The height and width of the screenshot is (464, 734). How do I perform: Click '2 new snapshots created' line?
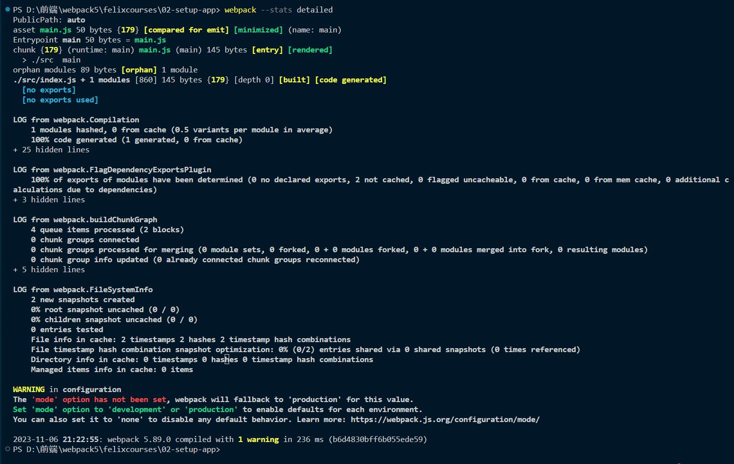[x=83, y=300]
